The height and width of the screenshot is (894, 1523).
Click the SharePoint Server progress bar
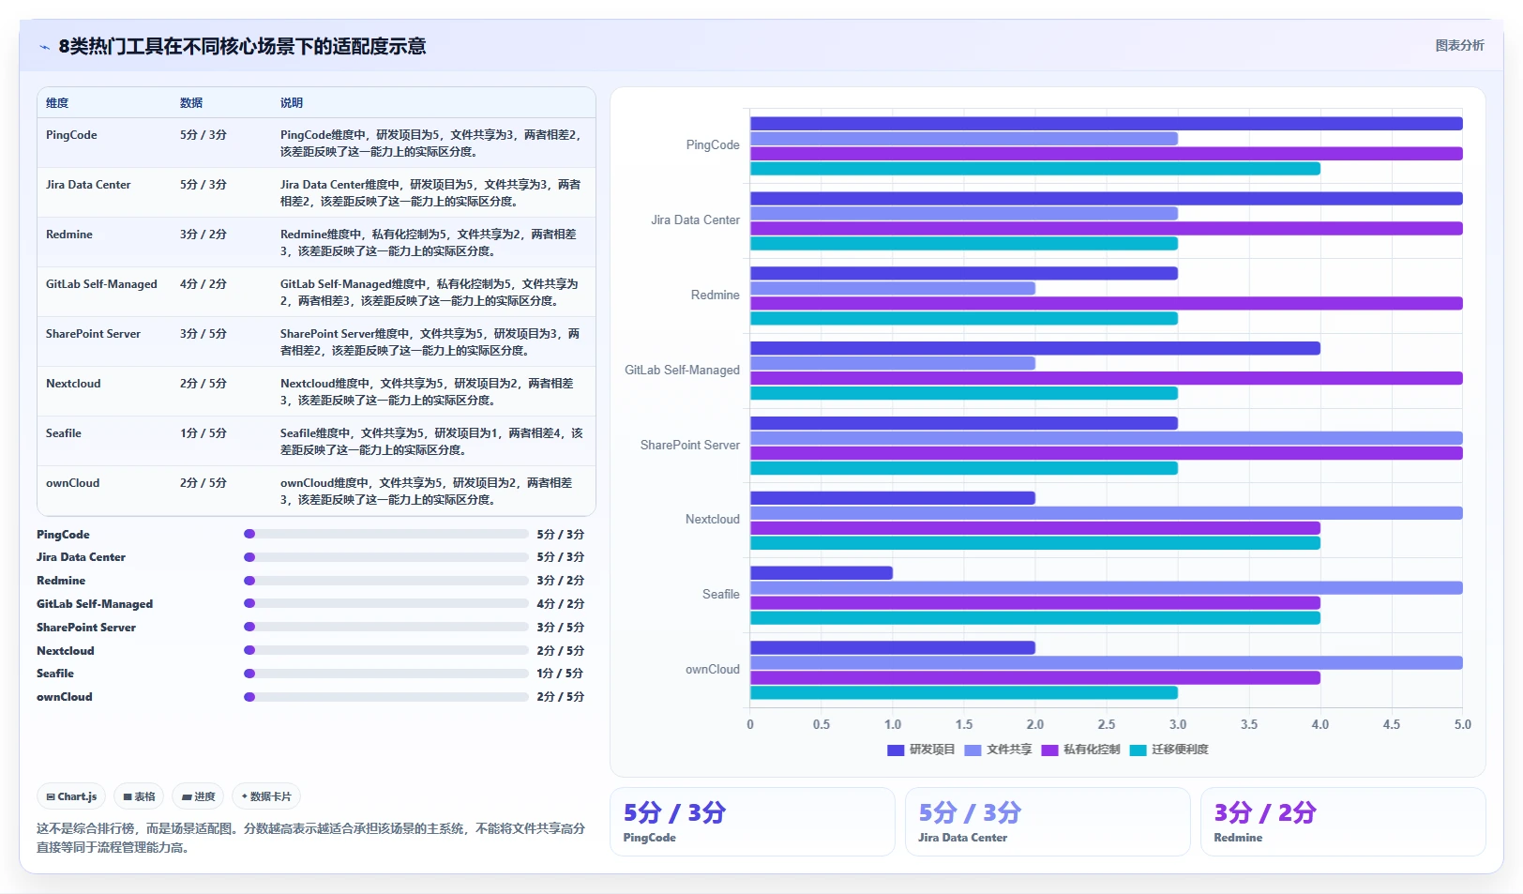pos(386,627)
